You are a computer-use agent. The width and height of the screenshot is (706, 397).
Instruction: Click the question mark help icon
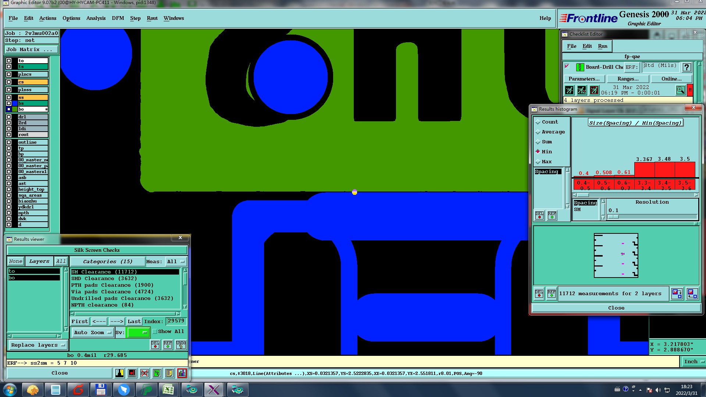(687, 67)
